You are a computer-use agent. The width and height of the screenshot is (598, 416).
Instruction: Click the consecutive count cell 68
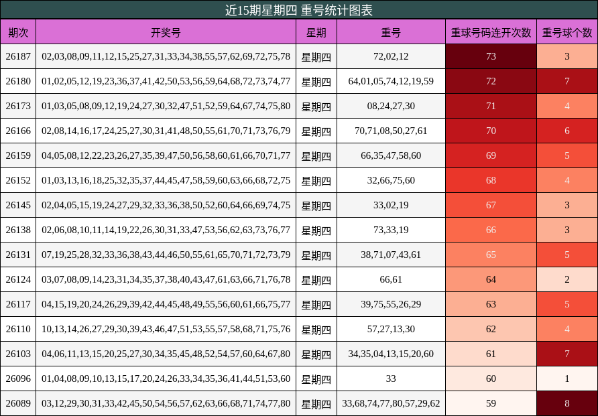491,180
